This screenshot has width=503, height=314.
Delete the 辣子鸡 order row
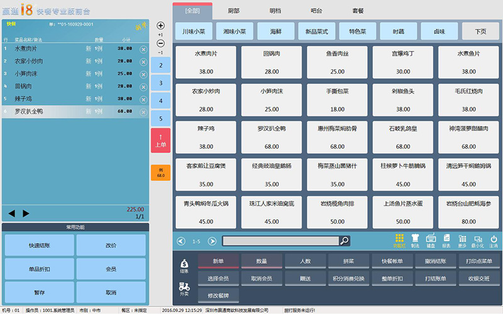(143, 99)
